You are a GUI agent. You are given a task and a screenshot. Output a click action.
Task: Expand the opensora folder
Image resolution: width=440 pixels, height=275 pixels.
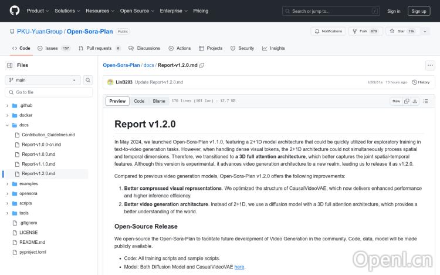pyautogui.click(x=8, y=193)
